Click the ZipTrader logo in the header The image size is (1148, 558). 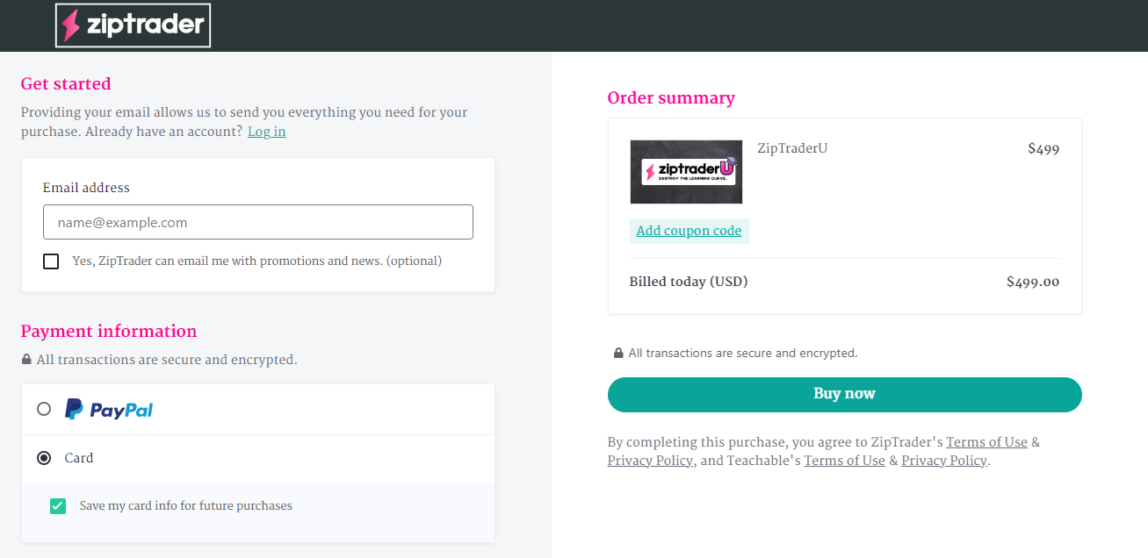pyautogui.click(x=134, y=25)
